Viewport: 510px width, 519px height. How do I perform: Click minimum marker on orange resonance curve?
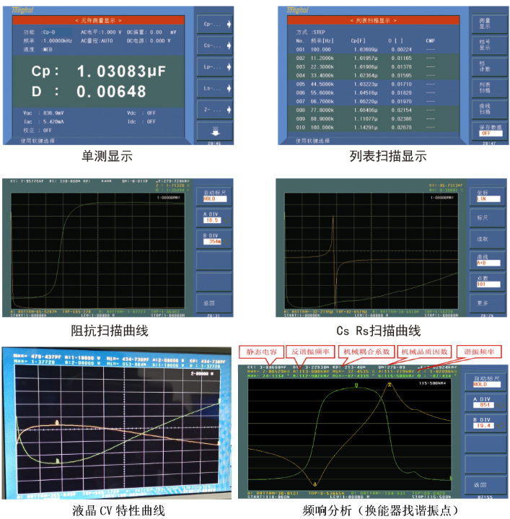(315, 484)
